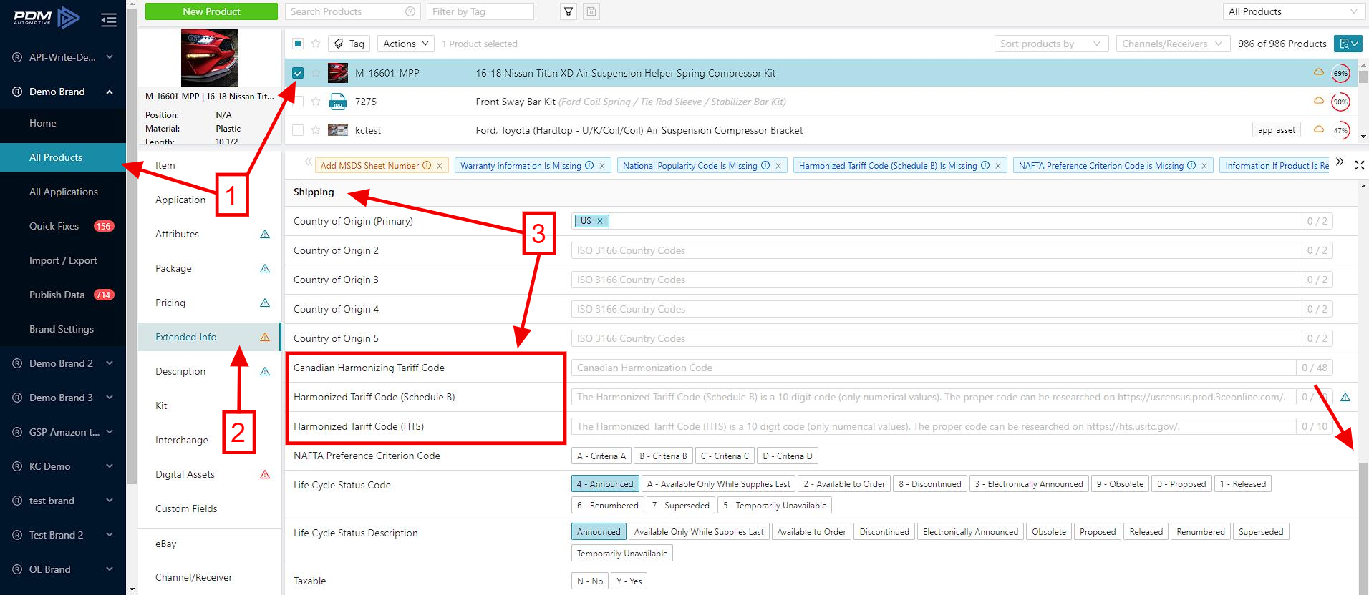
Task: Dismiss the Add MSDS Sheet Number alert
Action: (440, 166)
